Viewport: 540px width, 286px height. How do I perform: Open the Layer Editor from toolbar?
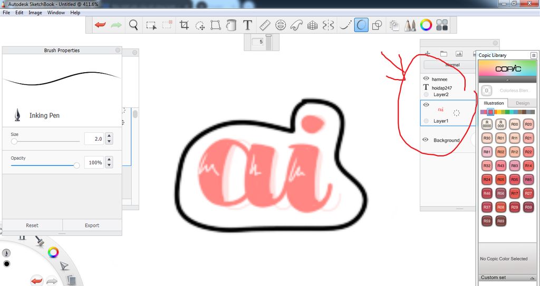394,25
